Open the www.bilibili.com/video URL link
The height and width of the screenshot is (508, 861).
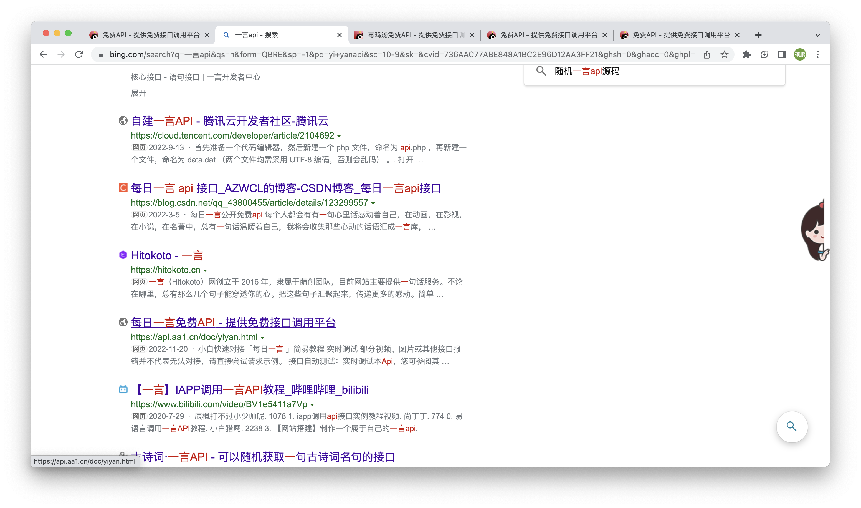pos(219,404)
